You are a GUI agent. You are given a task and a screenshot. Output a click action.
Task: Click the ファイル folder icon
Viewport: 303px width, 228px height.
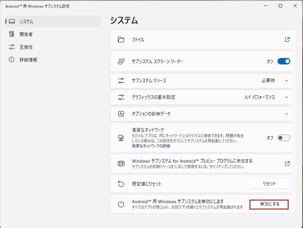point(121,39)
